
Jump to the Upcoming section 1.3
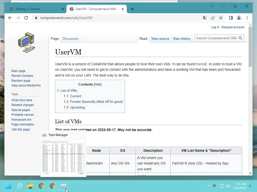click(x=77, y=107)
